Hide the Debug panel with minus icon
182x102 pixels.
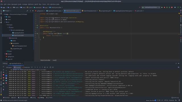pos(179,63)
